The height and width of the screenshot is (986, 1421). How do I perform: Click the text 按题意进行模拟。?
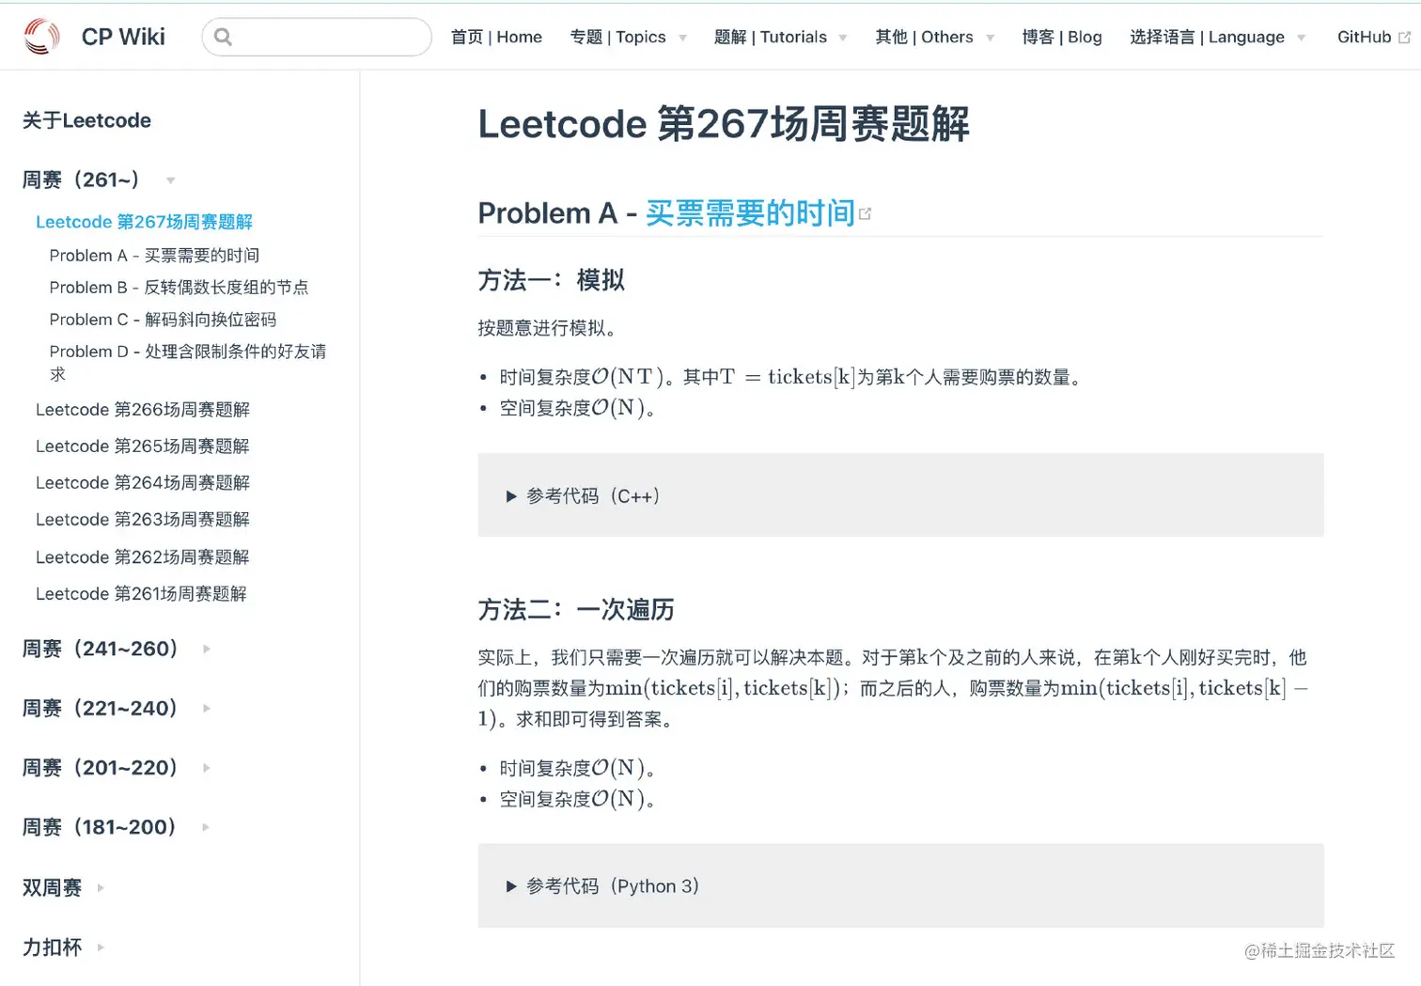547,328
